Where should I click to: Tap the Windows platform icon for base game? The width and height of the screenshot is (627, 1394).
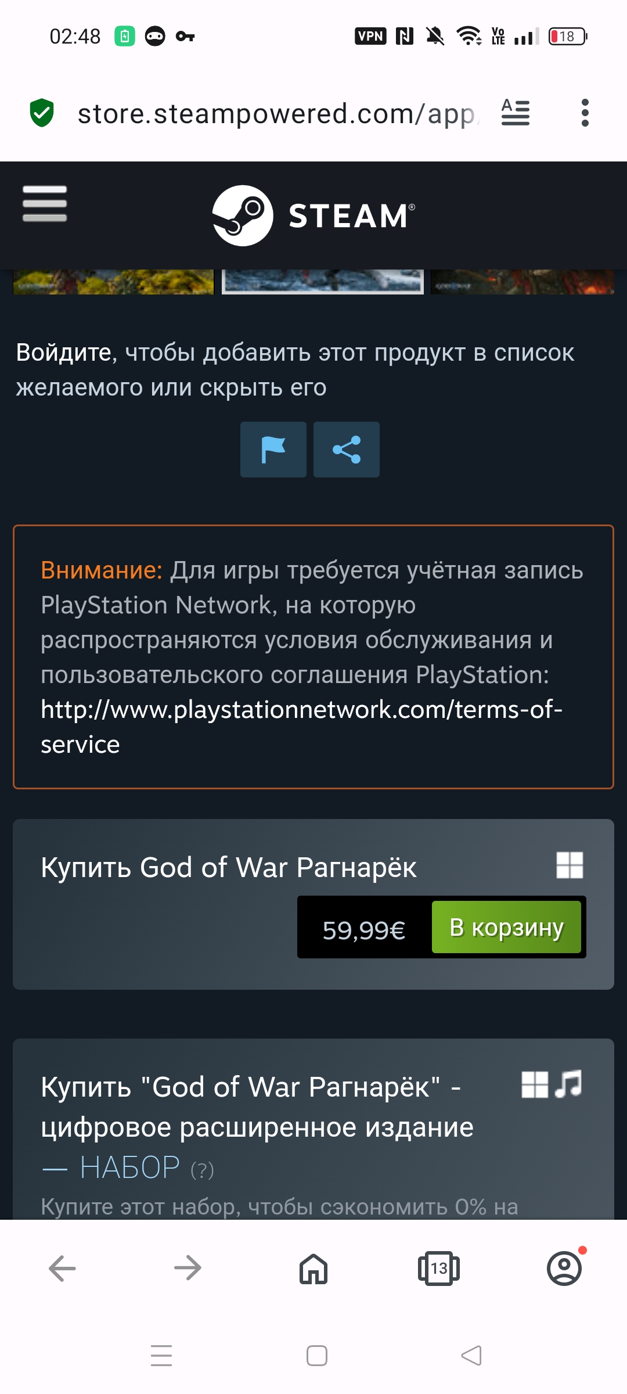click(570, 865)
